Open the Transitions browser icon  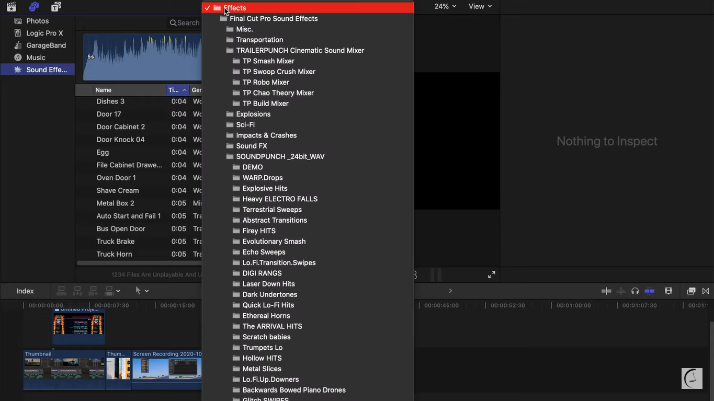pos(705,290)
